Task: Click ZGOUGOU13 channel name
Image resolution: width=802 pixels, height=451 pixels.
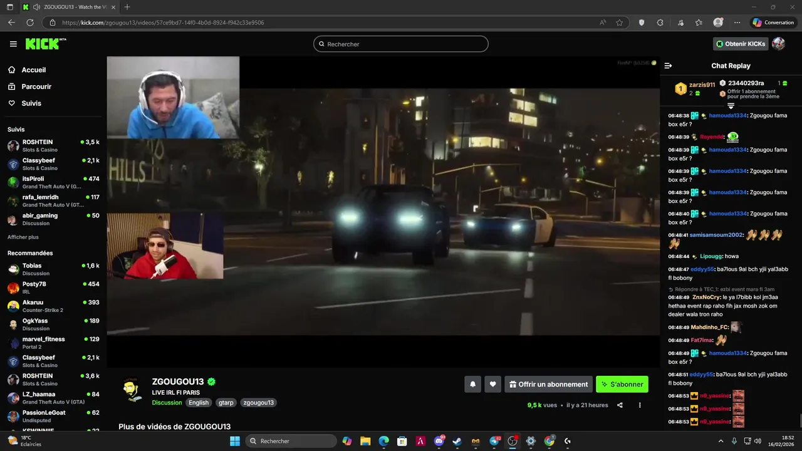Action: tap(178, 381)
